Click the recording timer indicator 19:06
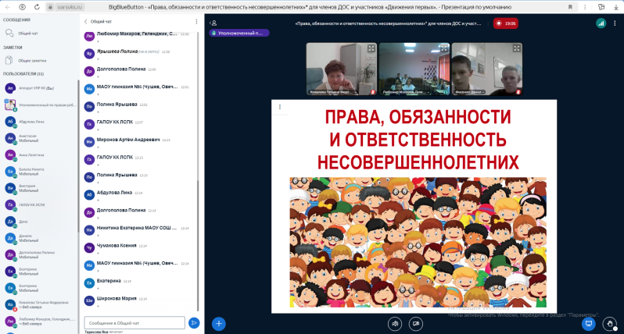This screenshot has width=624, height=334. (x=505, y=23)
